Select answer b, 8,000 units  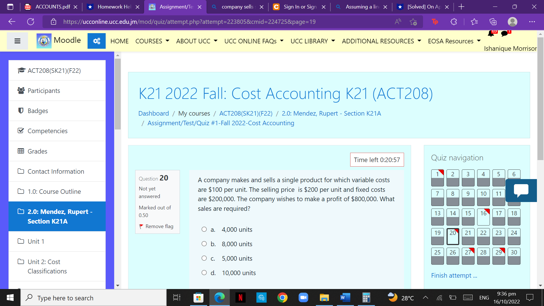204,244
